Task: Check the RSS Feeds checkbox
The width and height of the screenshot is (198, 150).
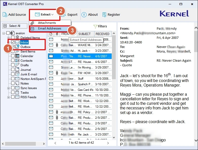Action: point(13,97)
